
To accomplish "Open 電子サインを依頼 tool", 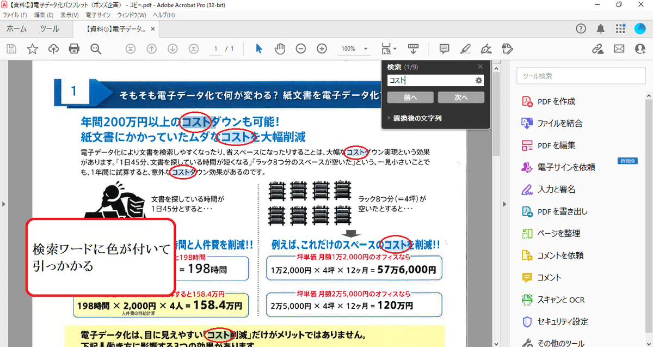I will (558, 167).
